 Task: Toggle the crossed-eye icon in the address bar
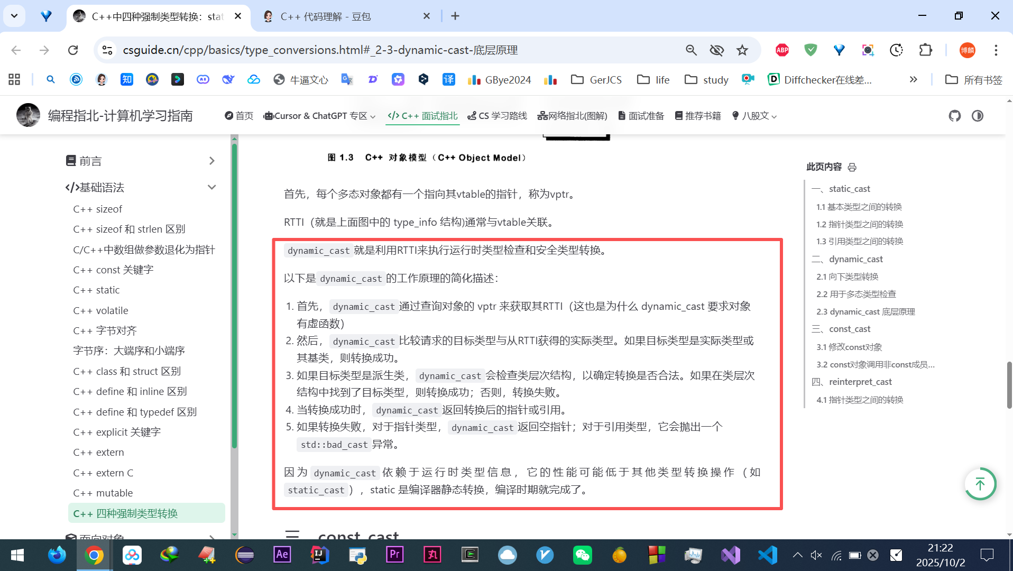coord(716,50)
